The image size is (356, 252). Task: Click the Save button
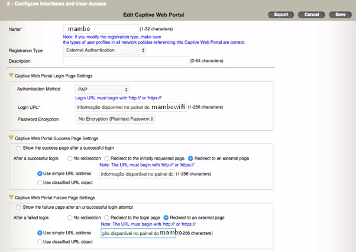340,14
